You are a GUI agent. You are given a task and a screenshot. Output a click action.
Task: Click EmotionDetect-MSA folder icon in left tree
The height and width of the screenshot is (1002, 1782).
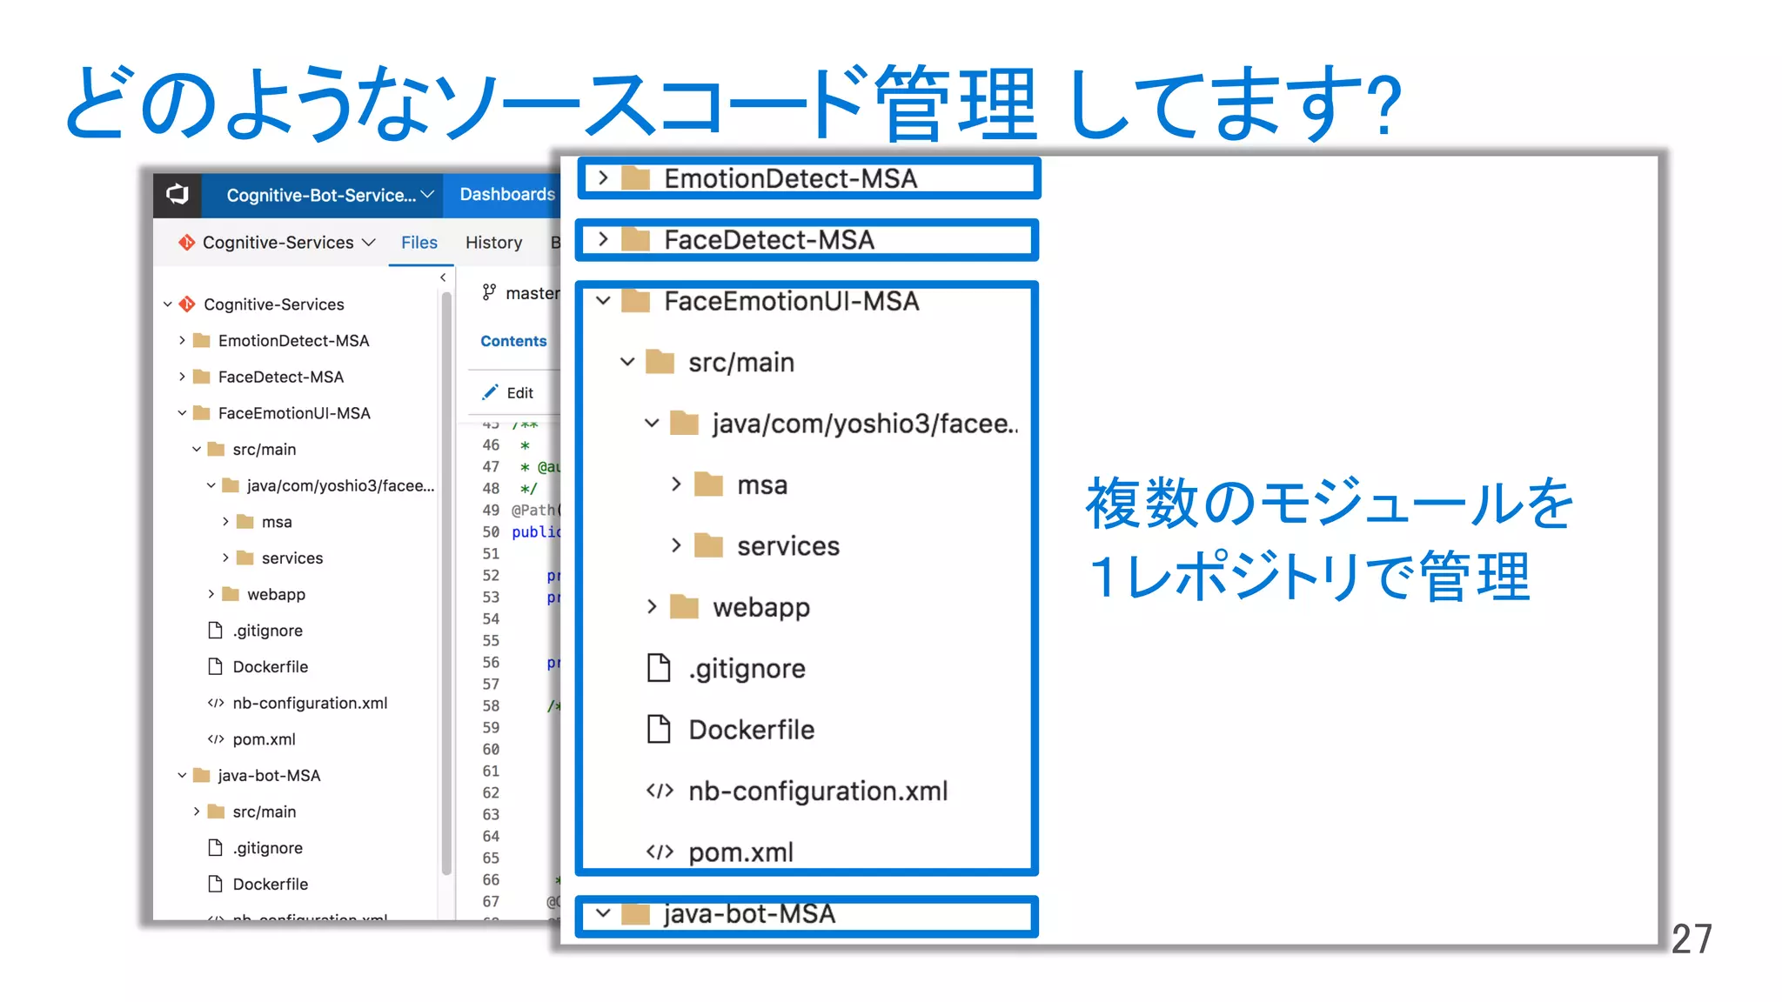tap(202, 340)
